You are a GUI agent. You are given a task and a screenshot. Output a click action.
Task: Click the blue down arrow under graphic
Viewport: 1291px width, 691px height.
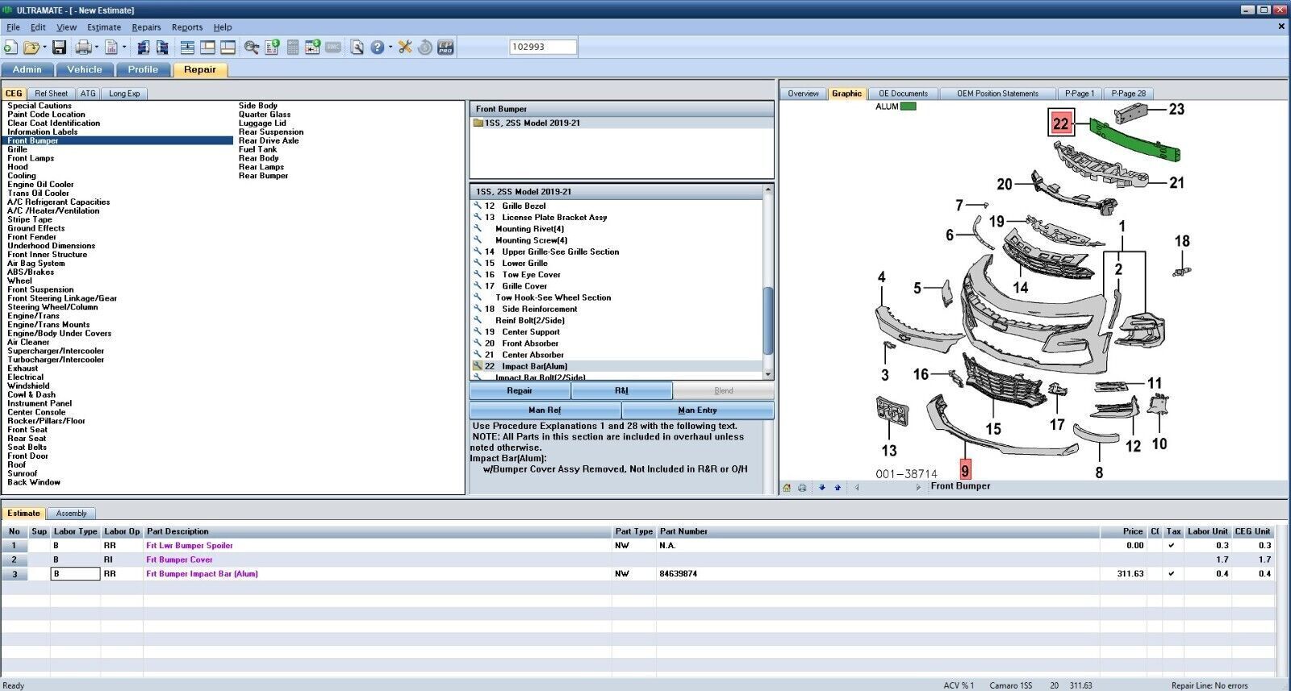822,488
